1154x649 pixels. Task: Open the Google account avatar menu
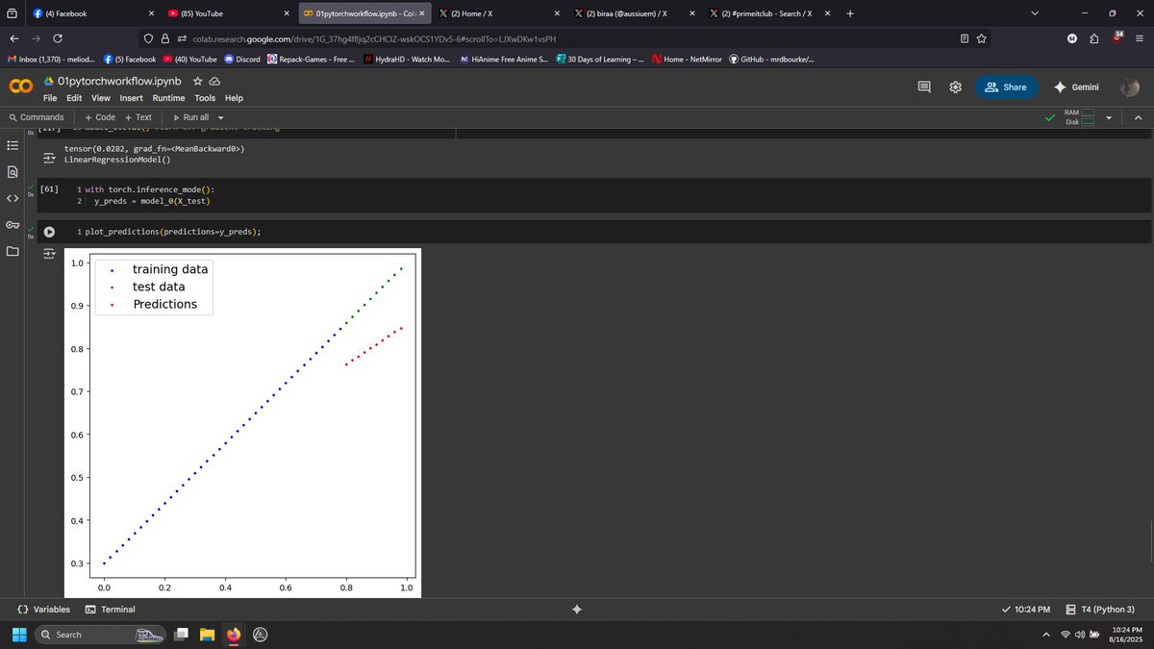(x=1130, y=87)
